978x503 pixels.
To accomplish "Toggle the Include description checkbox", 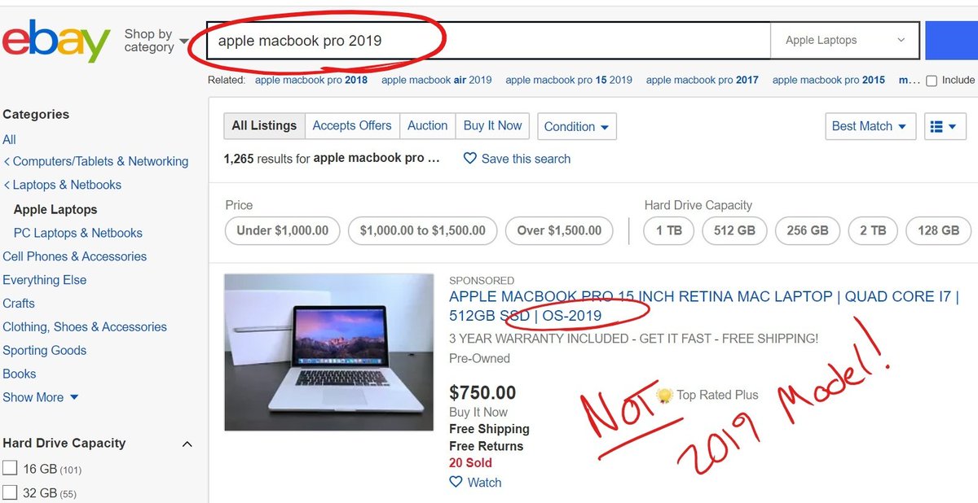I will 932,80.
